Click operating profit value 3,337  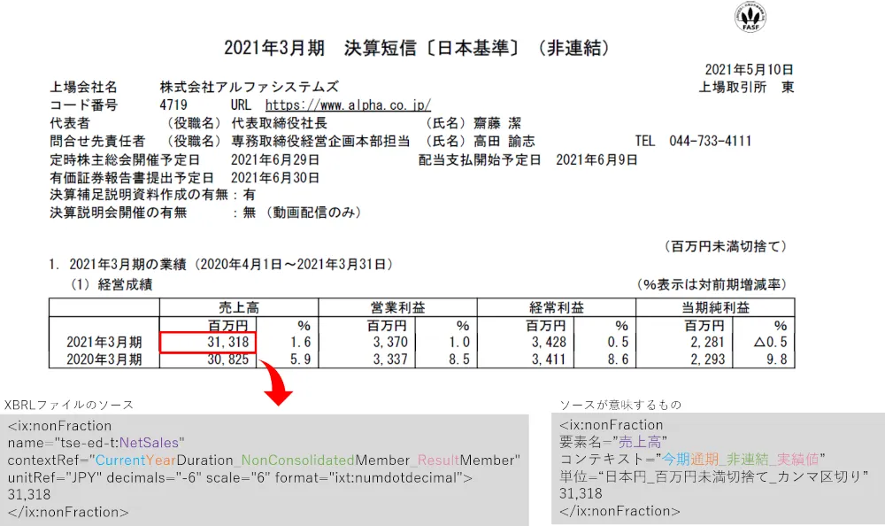(x=390, y=360)
